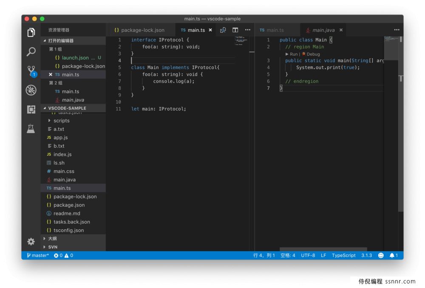Open more actions menu of left editor group

pos(248,30)
